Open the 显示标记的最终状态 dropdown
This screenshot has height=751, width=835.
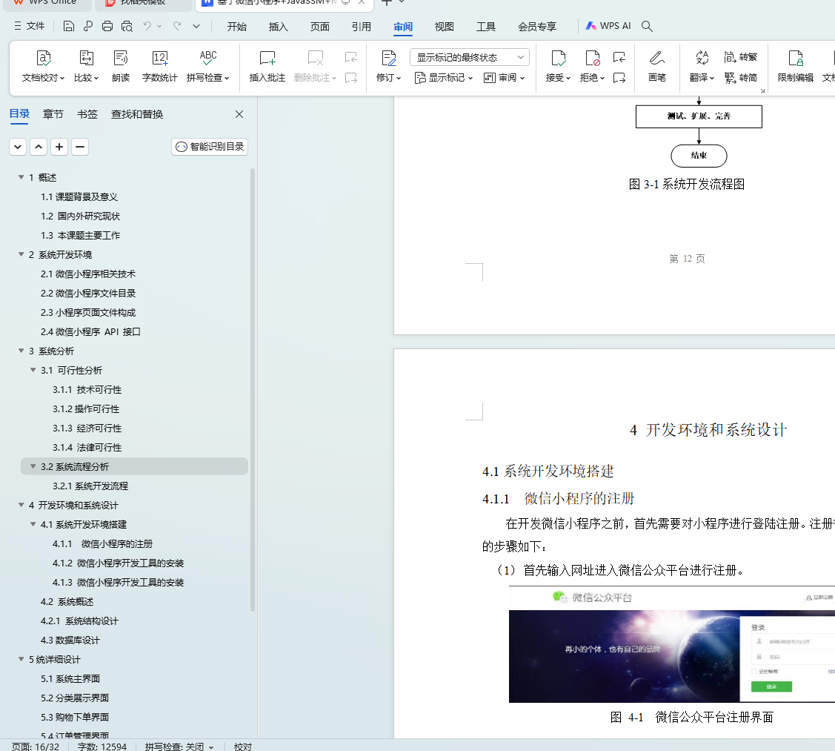click(470, 57)
